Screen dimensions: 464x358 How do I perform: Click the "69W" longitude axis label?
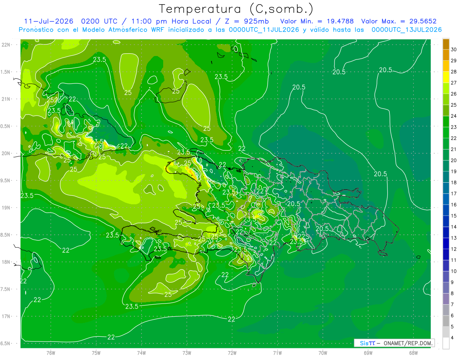[368, 353]
